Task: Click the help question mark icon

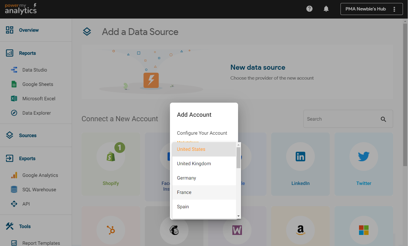Action: pos(309,9)
